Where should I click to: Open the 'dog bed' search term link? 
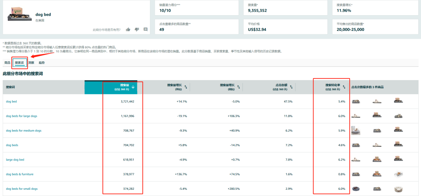[x=11, y=102]
